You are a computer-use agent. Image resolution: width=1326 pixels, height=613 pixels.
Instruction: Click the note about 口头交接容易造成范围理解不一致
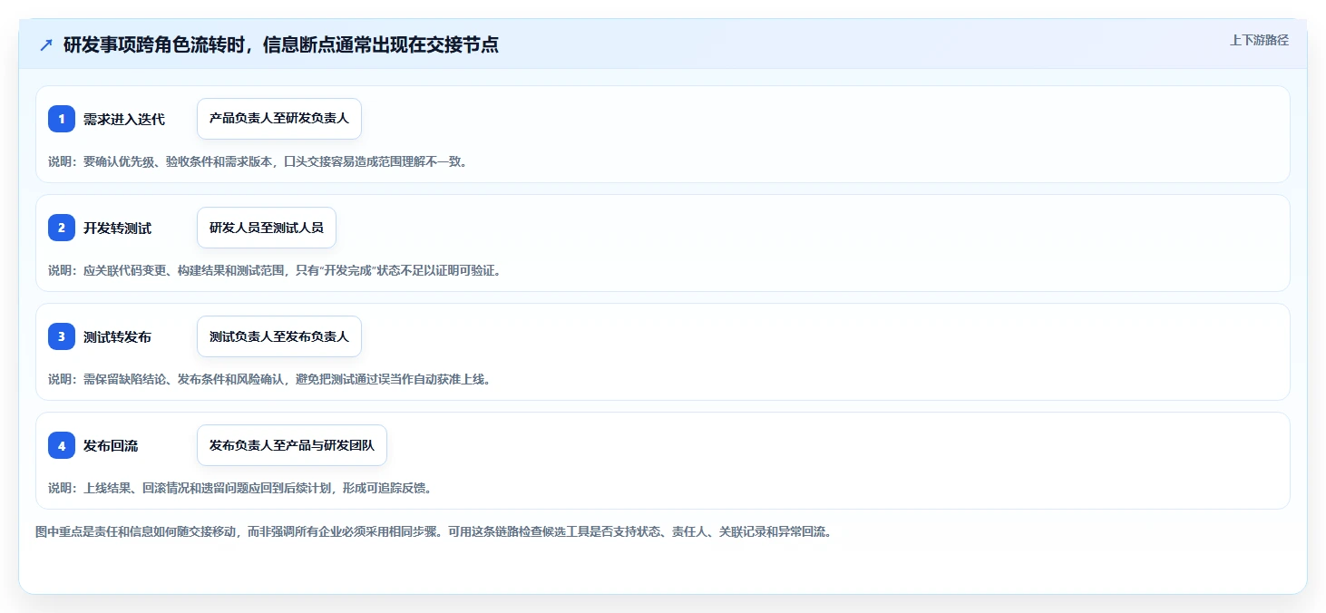258,161
